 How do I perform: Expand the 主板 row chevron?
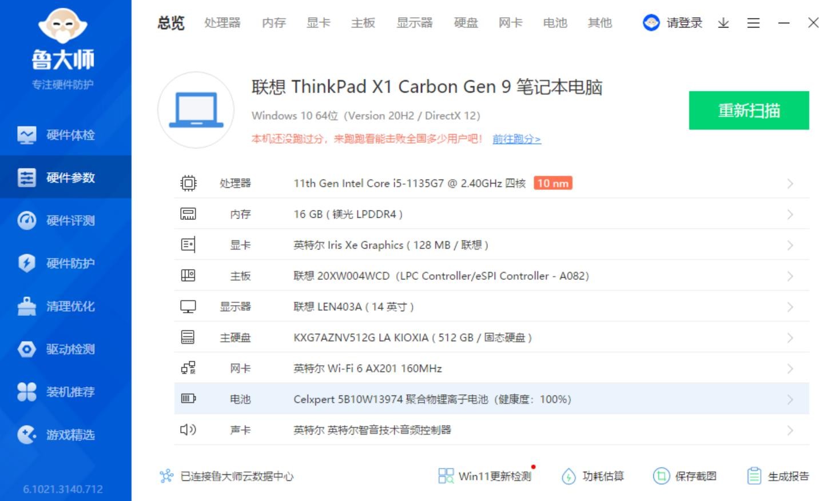(790, 276)
